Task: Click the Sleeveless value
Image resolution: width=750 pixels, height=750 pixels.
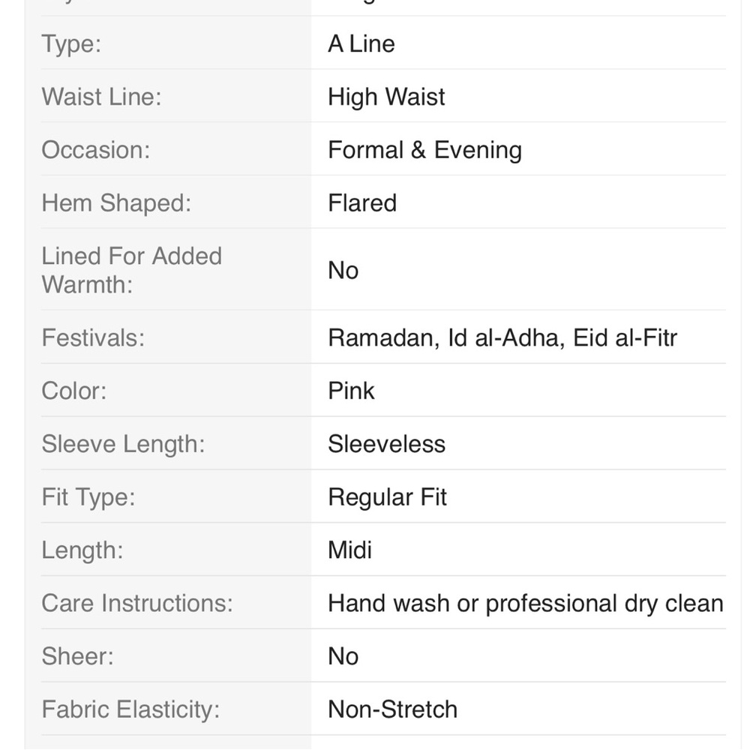Action: pos(386,444)
